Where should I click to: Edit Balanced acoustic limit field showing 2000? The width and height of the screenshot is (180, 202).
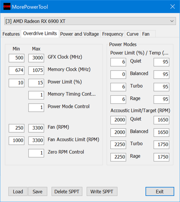(118, 133)
